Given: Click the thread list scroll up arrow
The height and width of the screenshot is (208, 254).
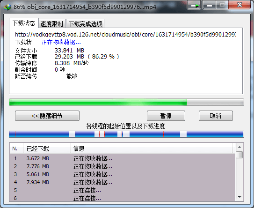Looking at the screenshot, I should (239, 147).
